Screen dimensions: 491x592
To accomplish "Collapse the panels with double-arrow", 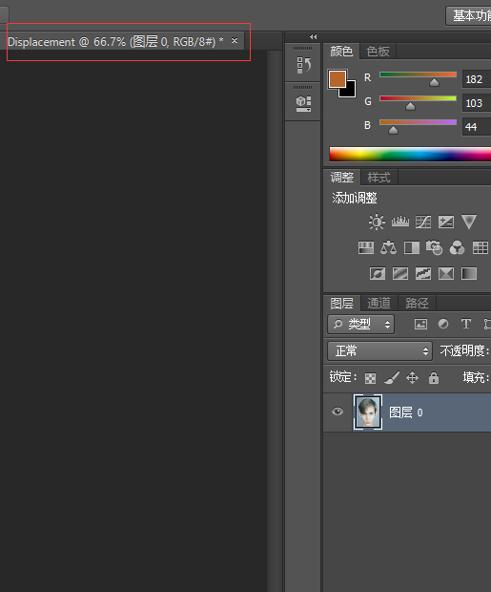I will tap(313, 36).
